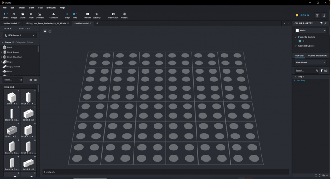The image size is (331, 179).
Task: Click the viewport camera icon
Action: pyautogui.click(x=45, y=31)
